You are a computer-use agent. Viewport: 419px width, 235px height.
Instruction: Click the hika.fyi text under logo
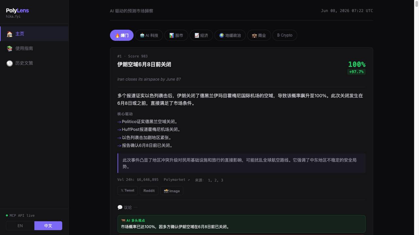pos(13,16)
